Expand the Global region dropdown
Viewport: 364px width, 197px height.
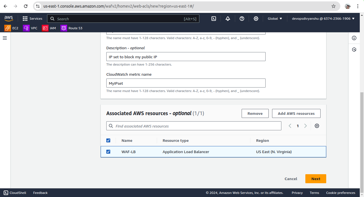pyautogui.click(x=275, y=19)
